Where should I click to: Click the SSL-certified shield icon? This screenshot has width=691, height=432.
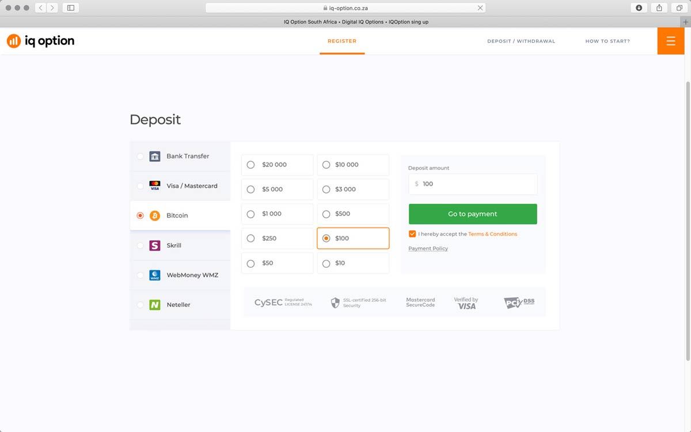point(335,302)
